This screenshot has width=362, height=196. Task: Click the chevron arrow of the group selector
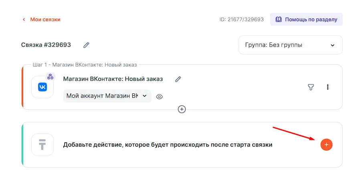click(x=332, y=45)
